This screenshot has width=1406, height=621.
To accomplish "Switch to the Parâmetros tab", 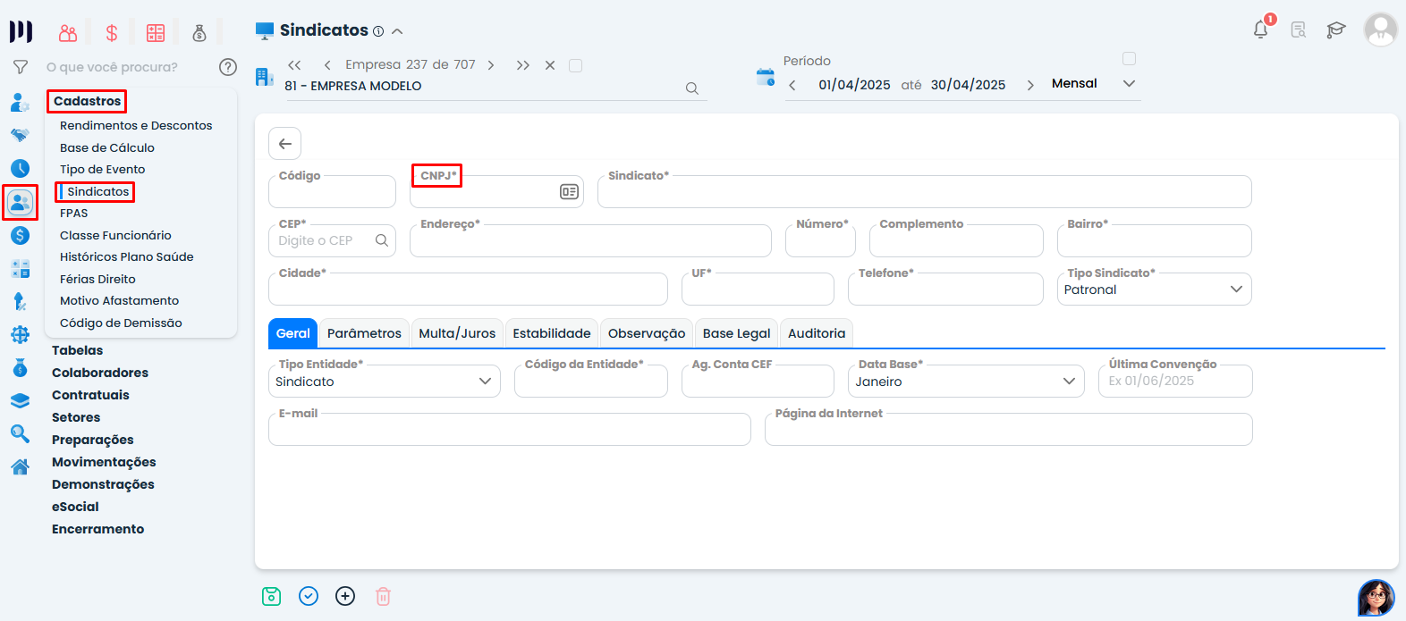I will [x=364, y=333].
